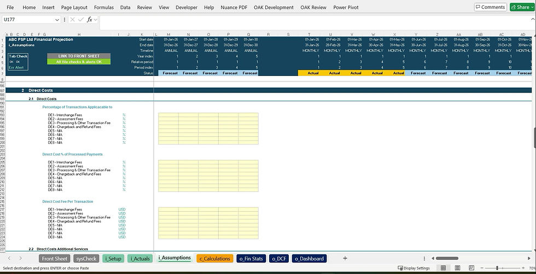Select Percentage of Transactions Applicable to label
Screen dimensions: 536x274
click(x=77, y=107)
